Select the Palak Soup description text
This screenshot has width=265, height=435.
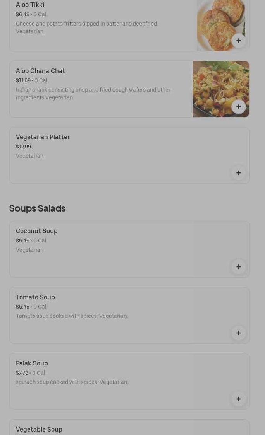click(72, 382)
